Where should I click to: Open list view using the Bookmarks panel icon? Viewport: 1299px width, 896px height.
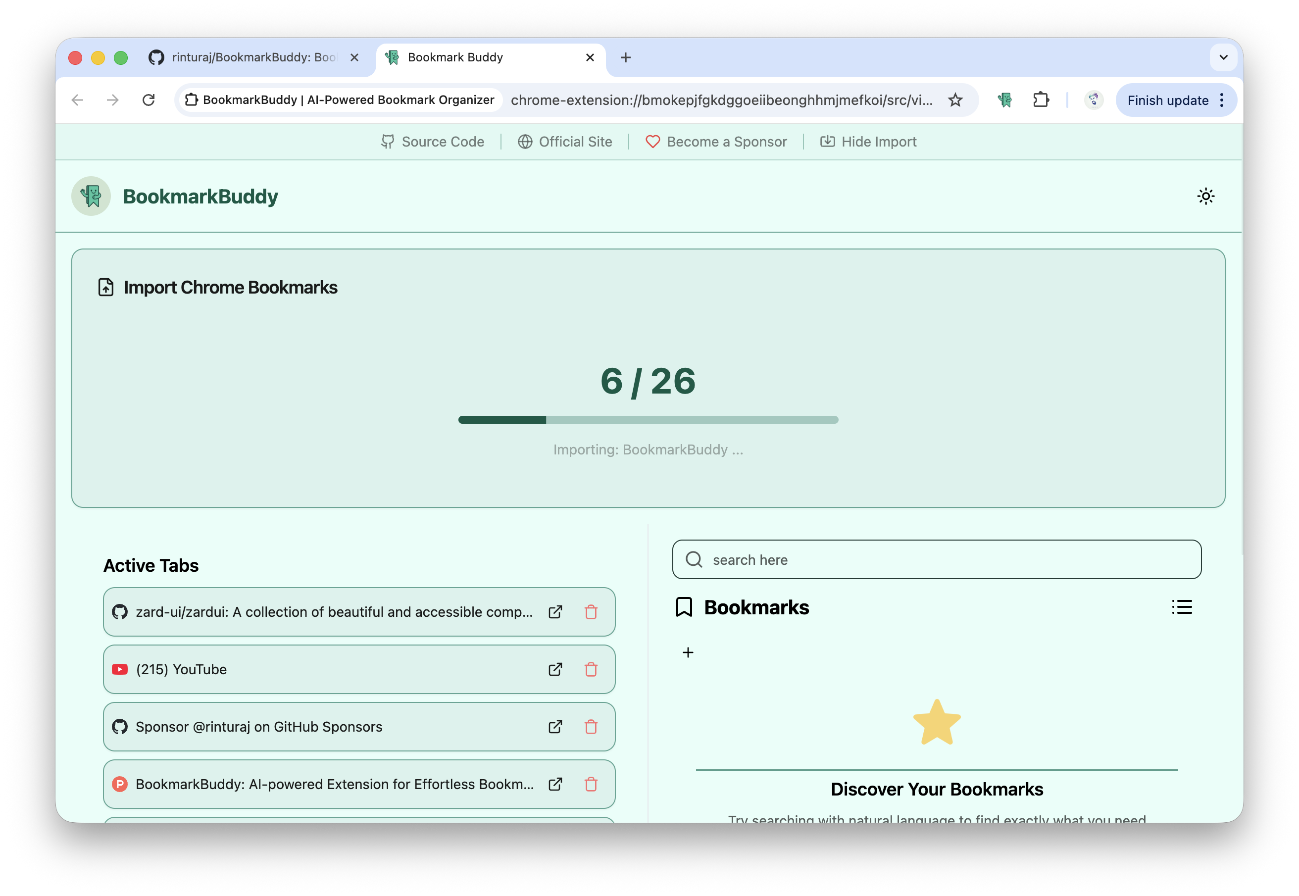tap(1182, 607)
